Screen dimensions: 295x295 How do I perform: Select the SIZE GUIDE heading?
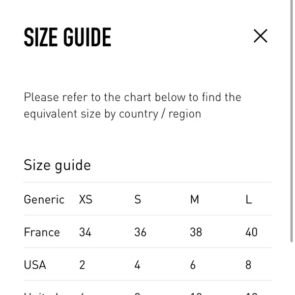pos(68,37)
